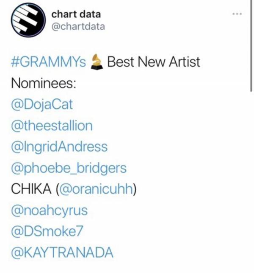Click the Best New Artist text
This screenshot has height=273, width=254.
pos(154,62)
